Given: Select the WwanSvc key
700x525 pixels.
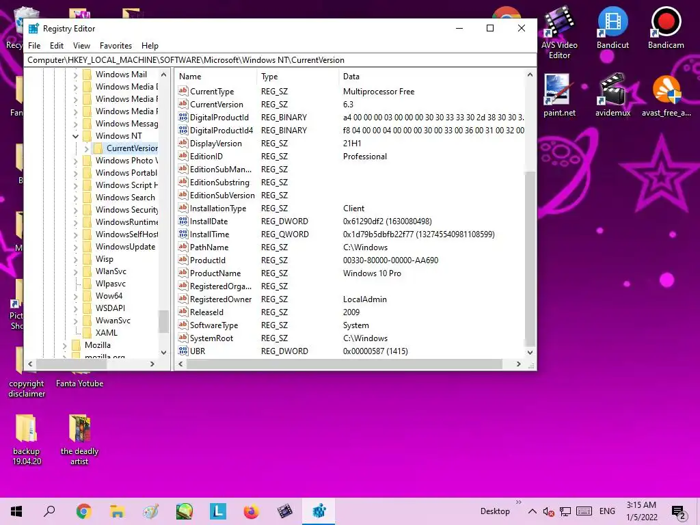Looking at the screenshot, I should tap(113, 321).
